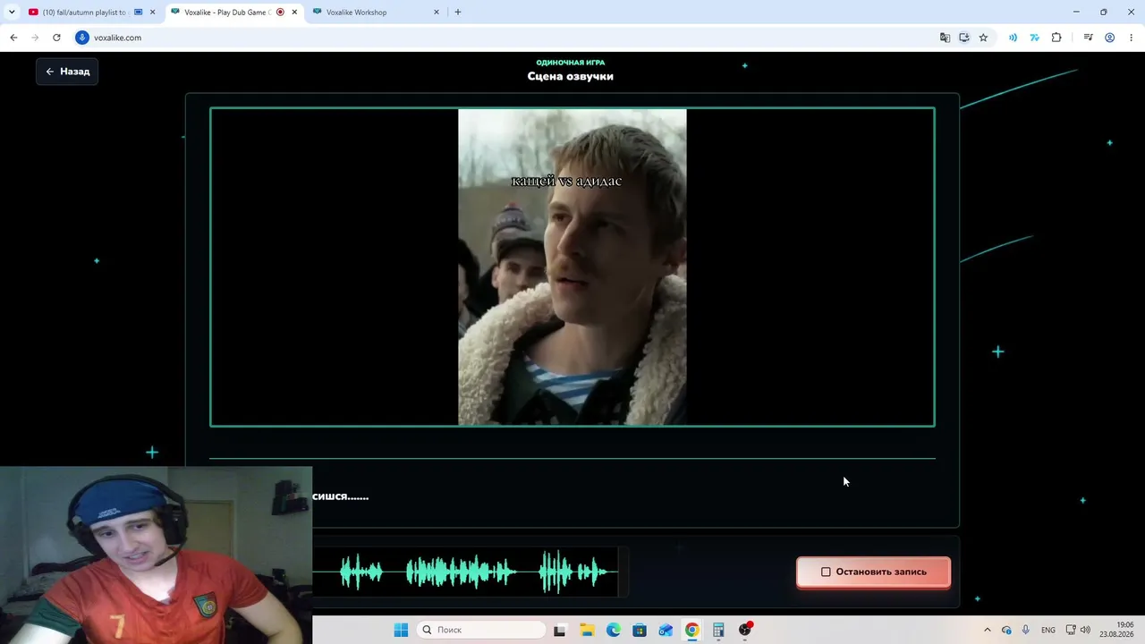Switch to the fall/autumn playlist YouTube tab
This screenshot has height=644, width=1145.
coord(86,13)
